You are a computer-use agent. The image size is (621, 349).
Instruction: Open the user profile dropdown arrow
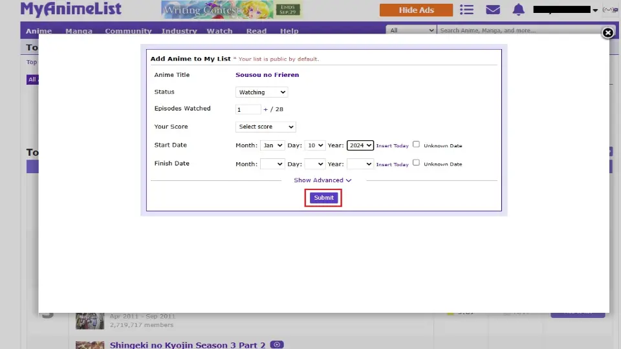[595, 10]
